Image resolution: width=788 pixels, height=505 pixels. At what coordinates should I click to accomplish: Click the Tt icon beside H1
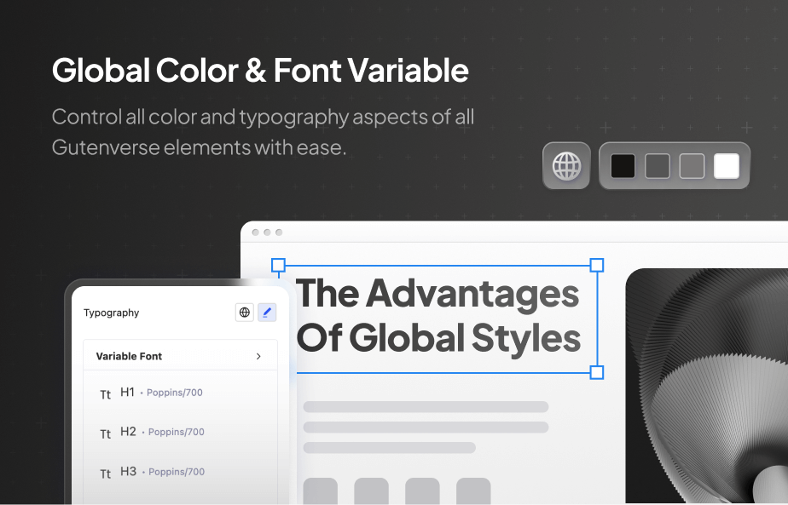pos(105,394)
